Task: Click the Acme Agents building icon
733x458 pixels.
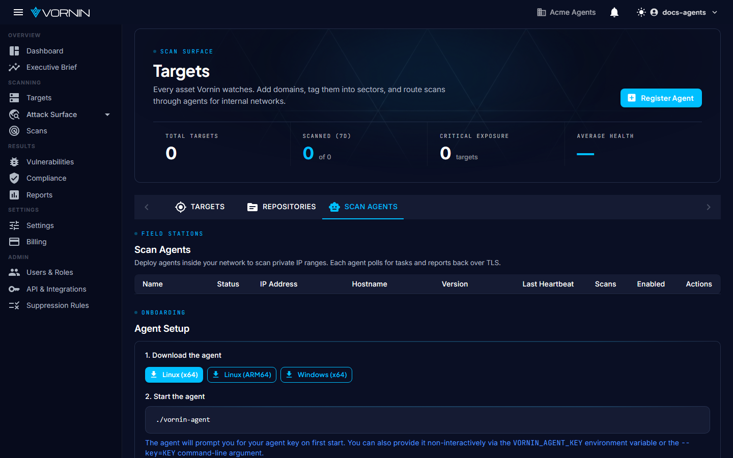Action: click(542, 12)
